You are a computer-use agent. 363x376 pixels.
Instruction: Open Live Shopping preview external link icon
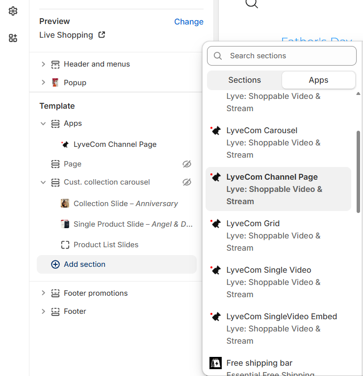[102, 35]
